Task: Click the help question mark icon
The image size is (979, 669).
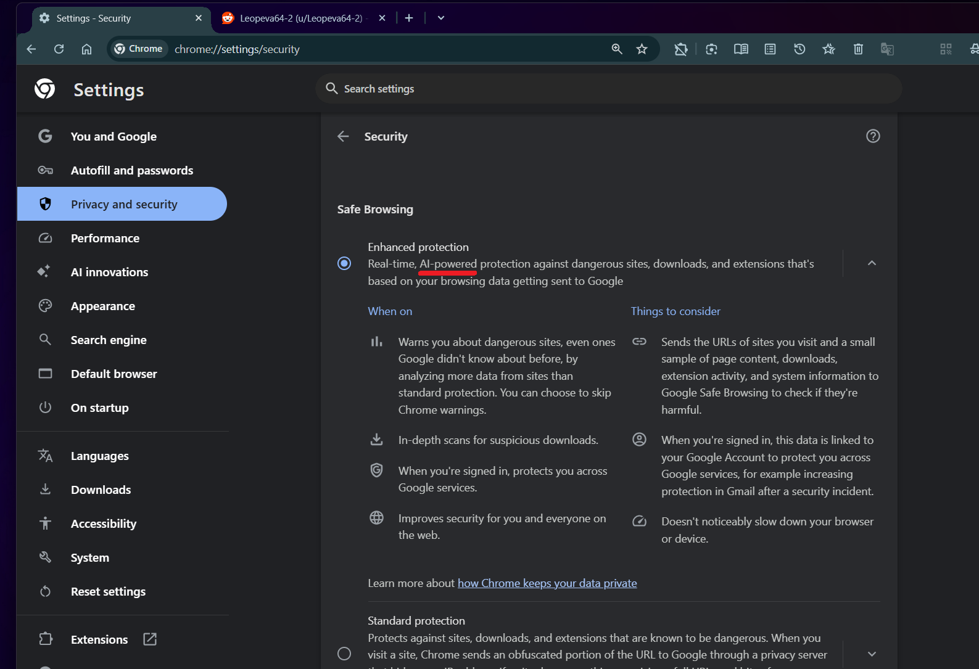Action: (x=873, y=136)
